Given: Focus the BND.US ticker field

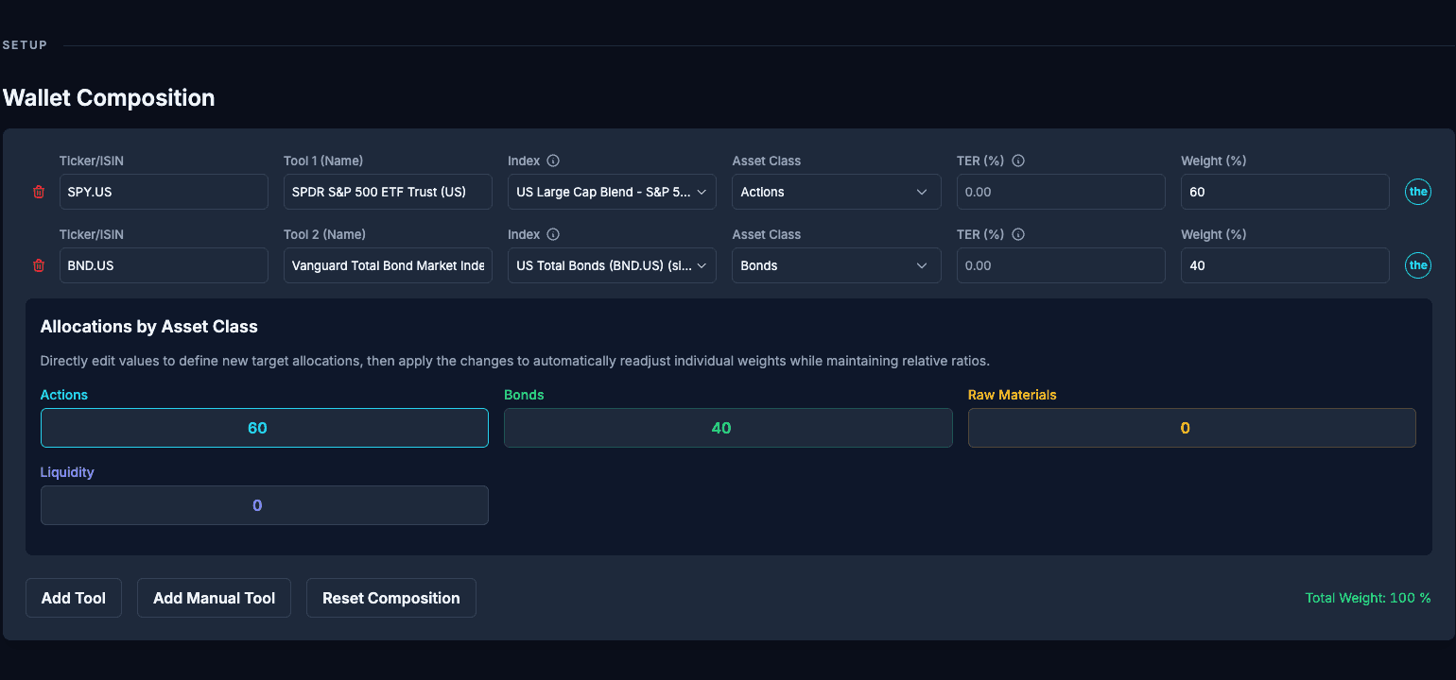Looking at the screenshot, I should [164, 265].
